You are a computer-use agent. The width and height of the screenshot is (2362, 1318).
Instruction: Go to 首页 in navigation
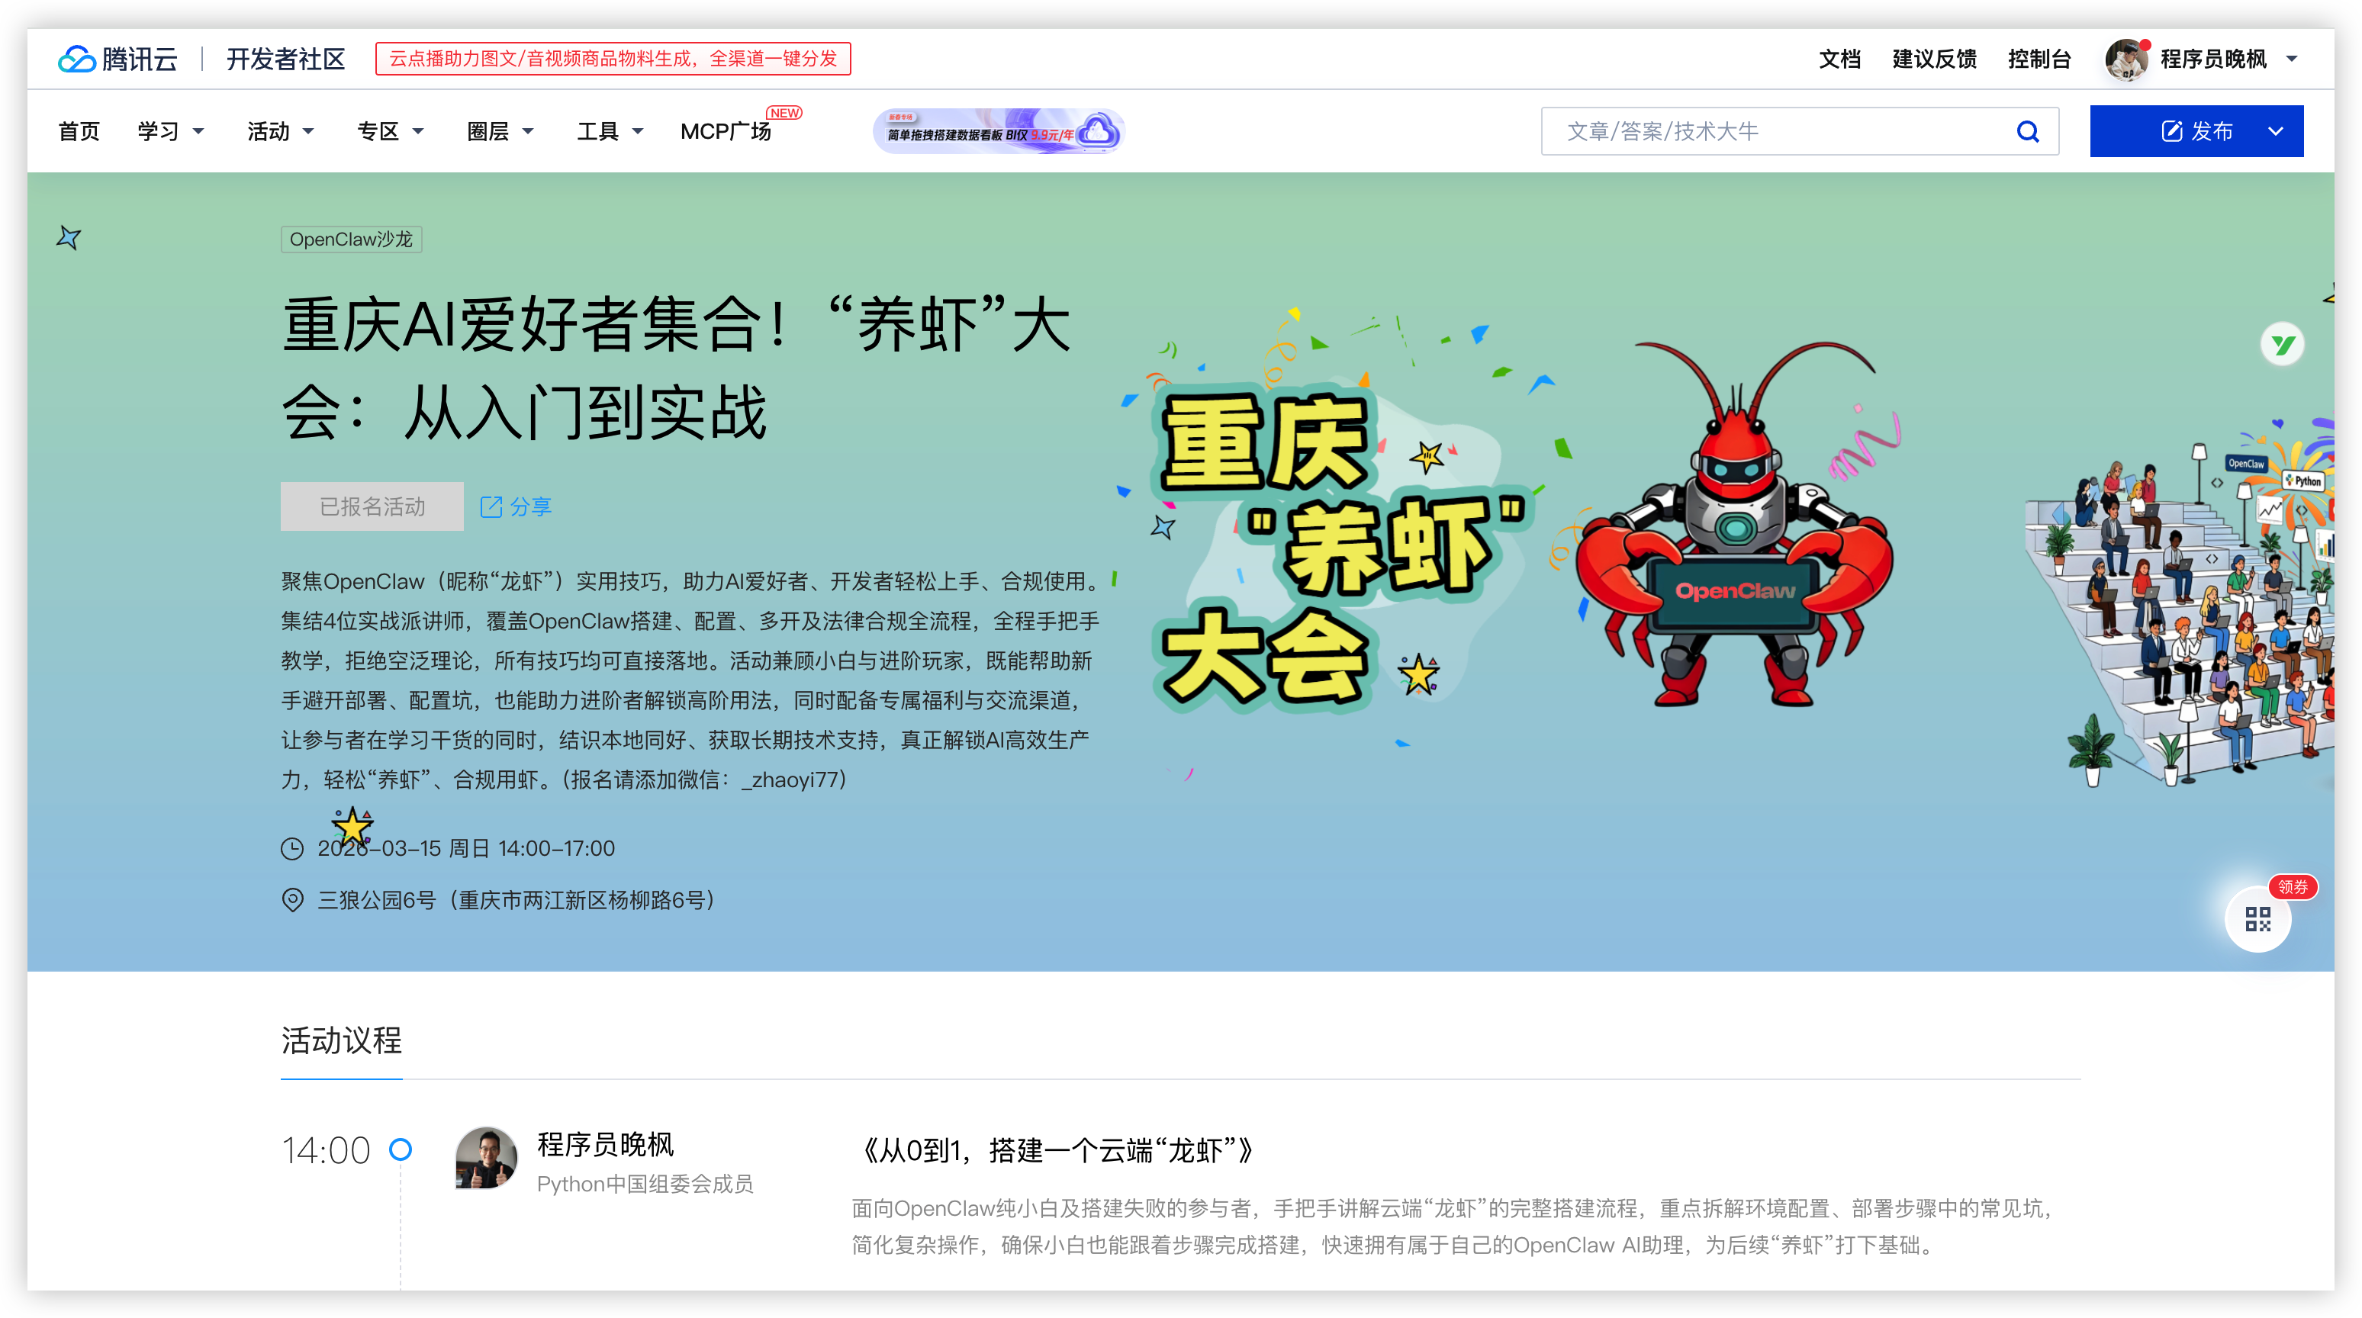(x=79, y=132)
